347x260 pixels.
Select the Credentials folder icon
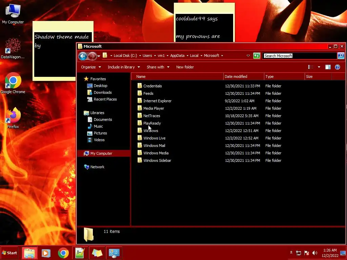[x=140, y=86]
